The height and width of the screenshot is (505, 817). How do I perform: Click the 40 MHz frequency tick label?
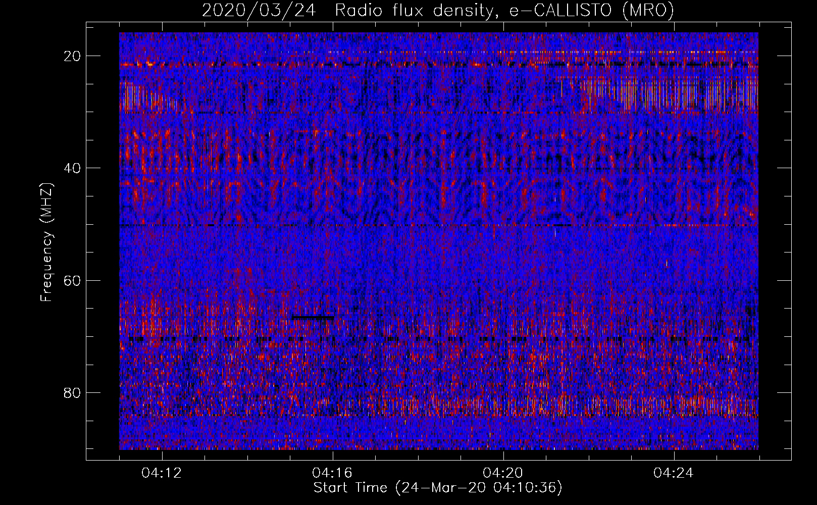tap(73, 168)
